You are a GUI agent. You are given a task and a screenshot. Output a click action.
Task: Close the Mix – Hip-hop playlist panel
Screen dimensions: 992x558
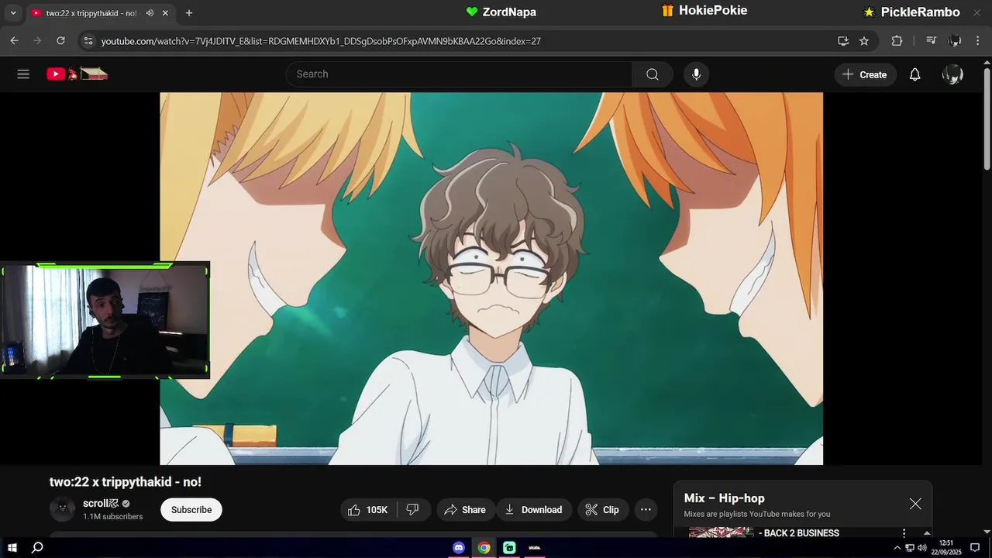click(x=915, y=504)
